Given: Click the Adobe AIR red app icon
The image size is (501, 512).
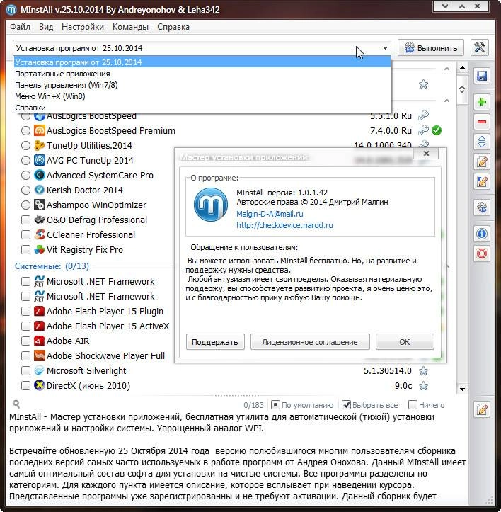Looking at the screenshot, I should [40, 341].
